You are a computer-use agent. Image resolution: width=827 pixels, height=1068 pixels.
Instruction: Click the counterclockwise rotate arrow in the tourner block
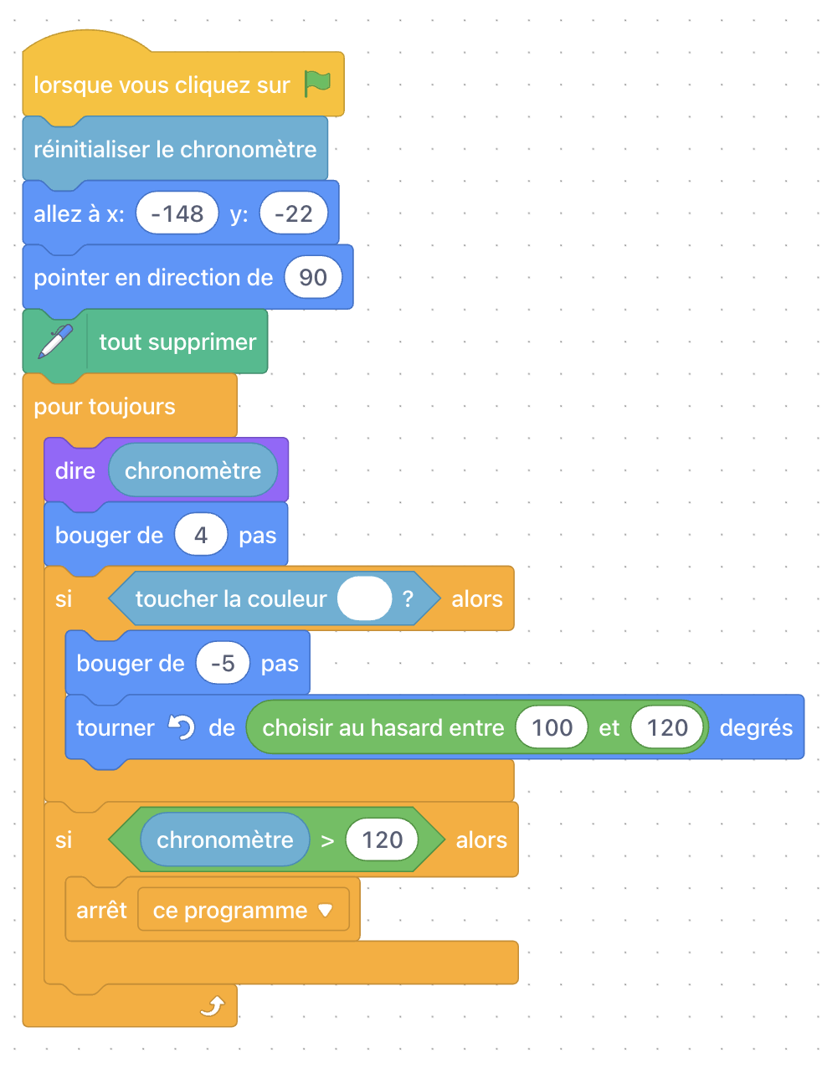182,727
